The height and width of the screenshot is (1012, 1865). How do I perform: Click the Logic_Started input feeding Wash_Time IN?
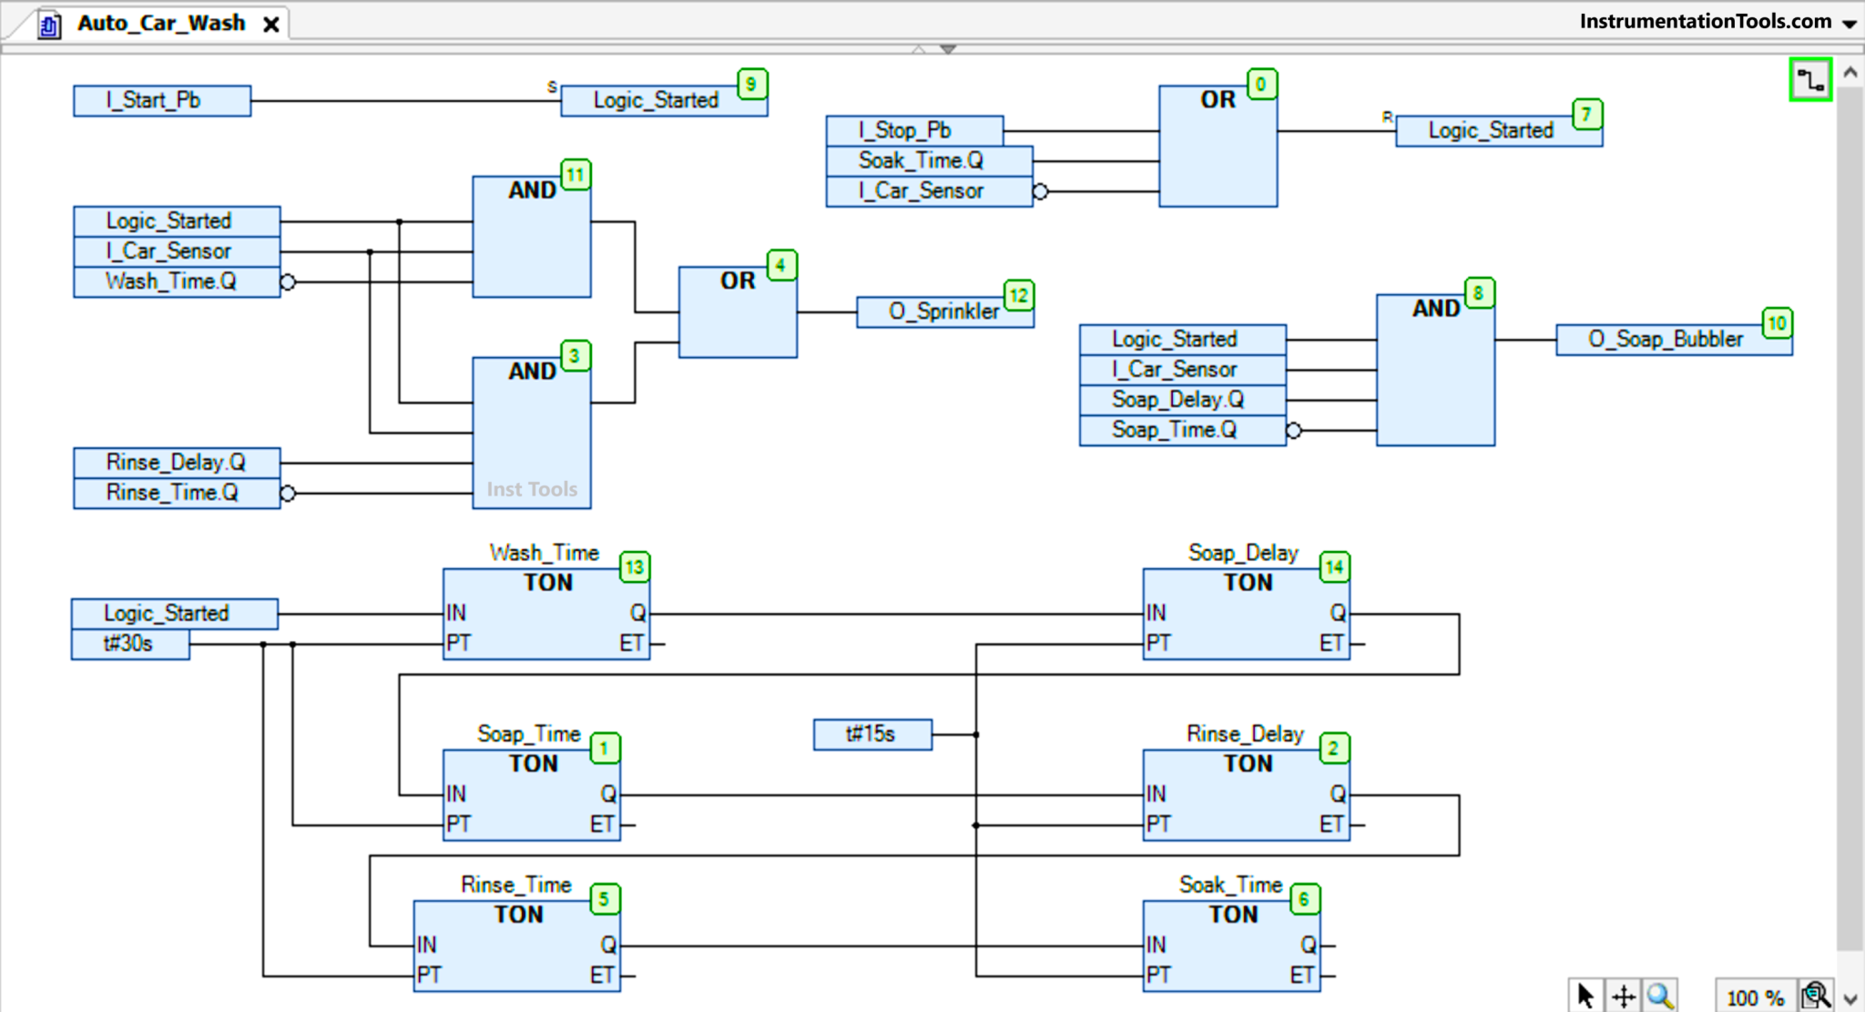(175, 614)
